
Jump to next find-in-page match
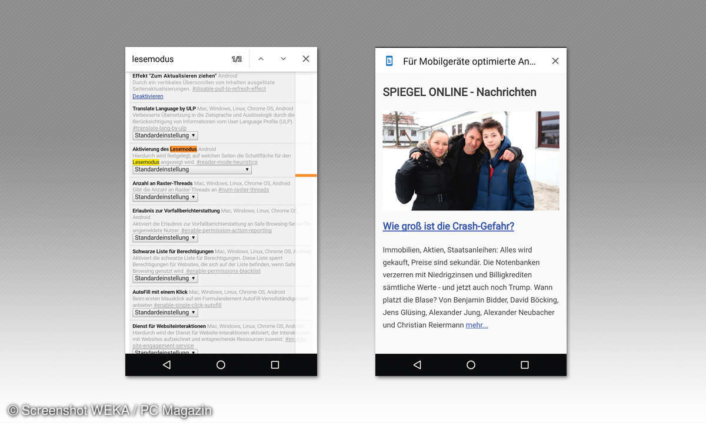pos(284,59)
